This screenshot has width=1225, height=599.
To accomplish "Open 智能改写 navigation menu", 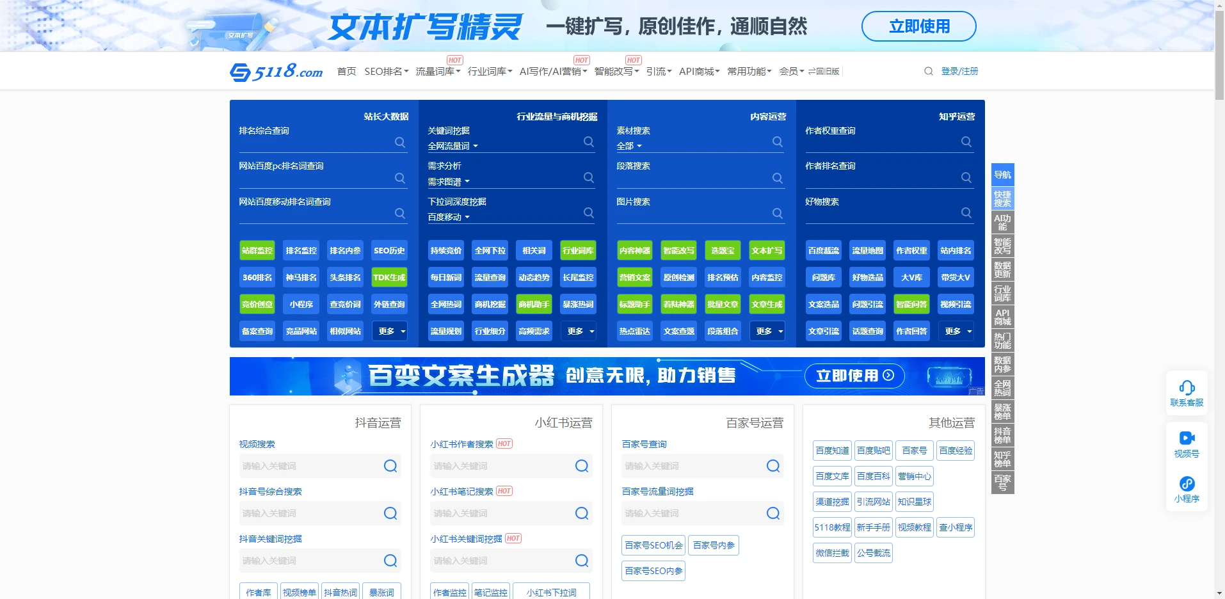I will coord(617,71).
